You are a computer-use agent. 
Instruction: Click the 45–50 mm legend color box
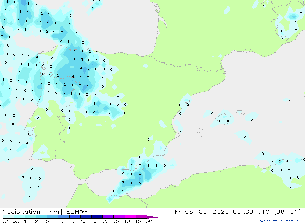coord(142,217)
